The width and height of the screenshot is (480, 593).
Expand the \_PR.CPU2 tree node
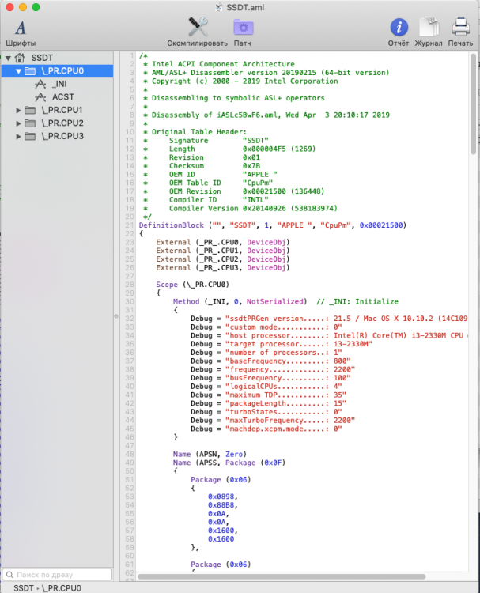coord(18,123)
